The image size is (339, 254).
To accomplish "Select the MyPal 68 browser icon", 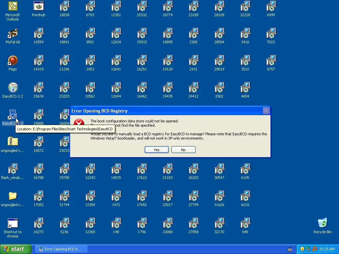I will click(13, 33).
